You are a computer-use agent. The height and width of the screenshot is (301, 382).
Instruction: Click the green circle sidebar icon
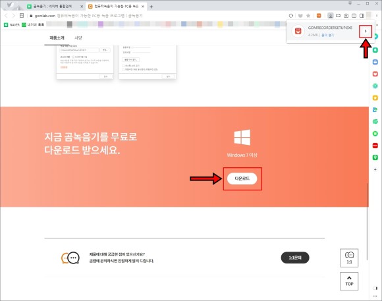coord(375,134)
